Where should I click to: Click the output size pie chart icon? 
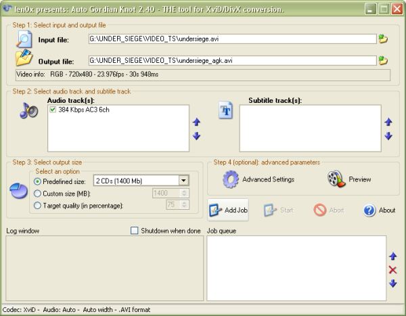19,191
